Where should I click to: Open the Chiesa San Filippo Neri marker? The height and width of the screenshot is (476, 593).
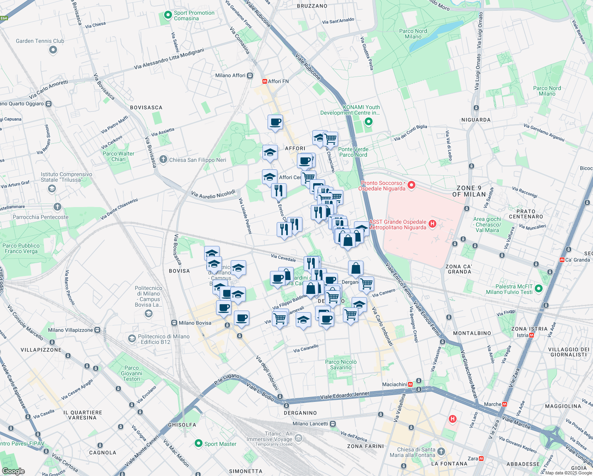[163, 159]
